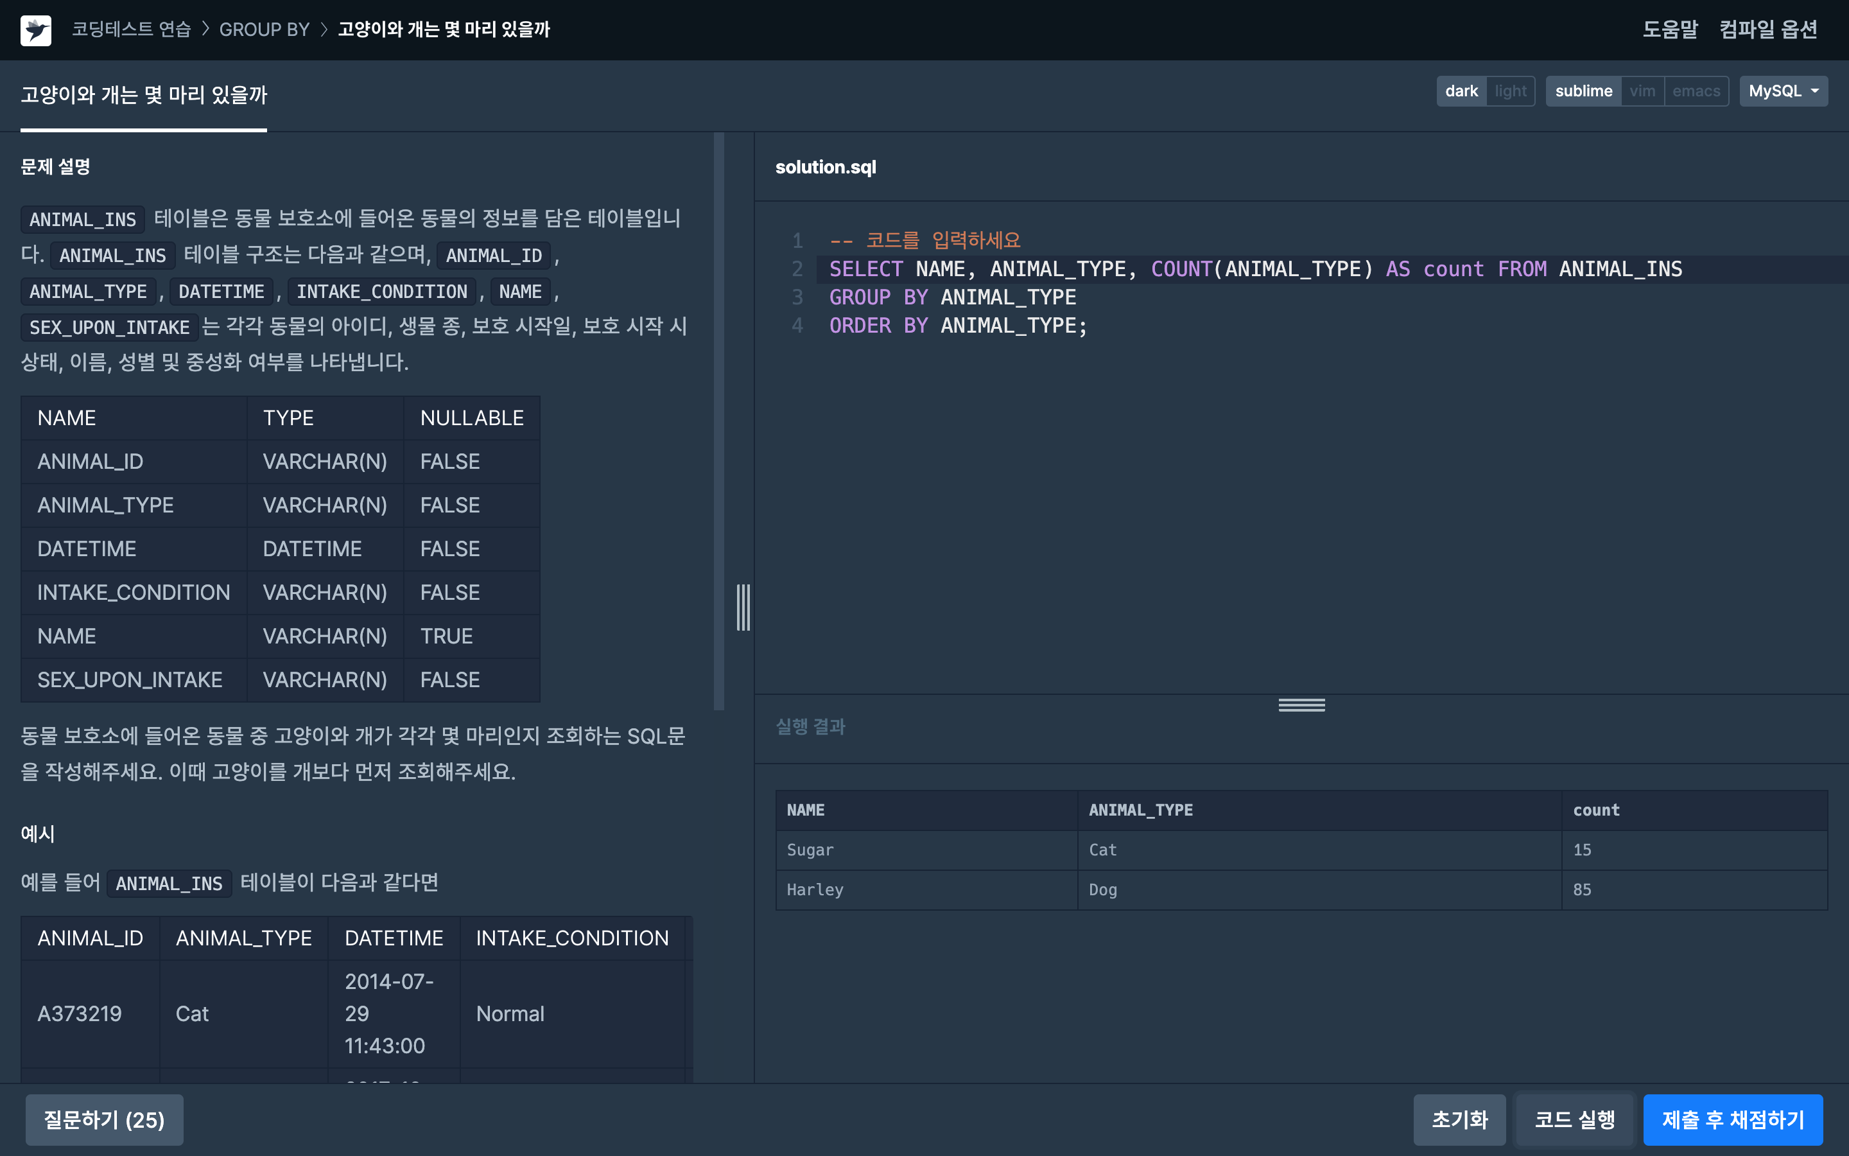
Task: Click 제출 후 채점하기 submit button
Action: pyautogui.click(x=1732, y=1119)
